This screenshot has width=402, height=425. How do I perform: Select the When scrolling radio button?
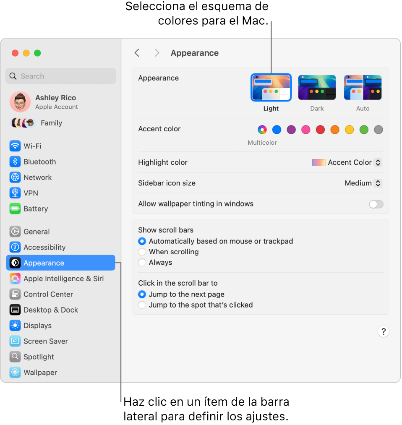(x=142, y=252)
